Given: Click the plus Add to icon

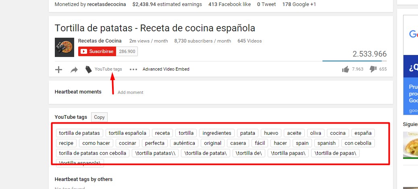Looking at the screenshot, I should pyautogui.click(x=58, y=69).
